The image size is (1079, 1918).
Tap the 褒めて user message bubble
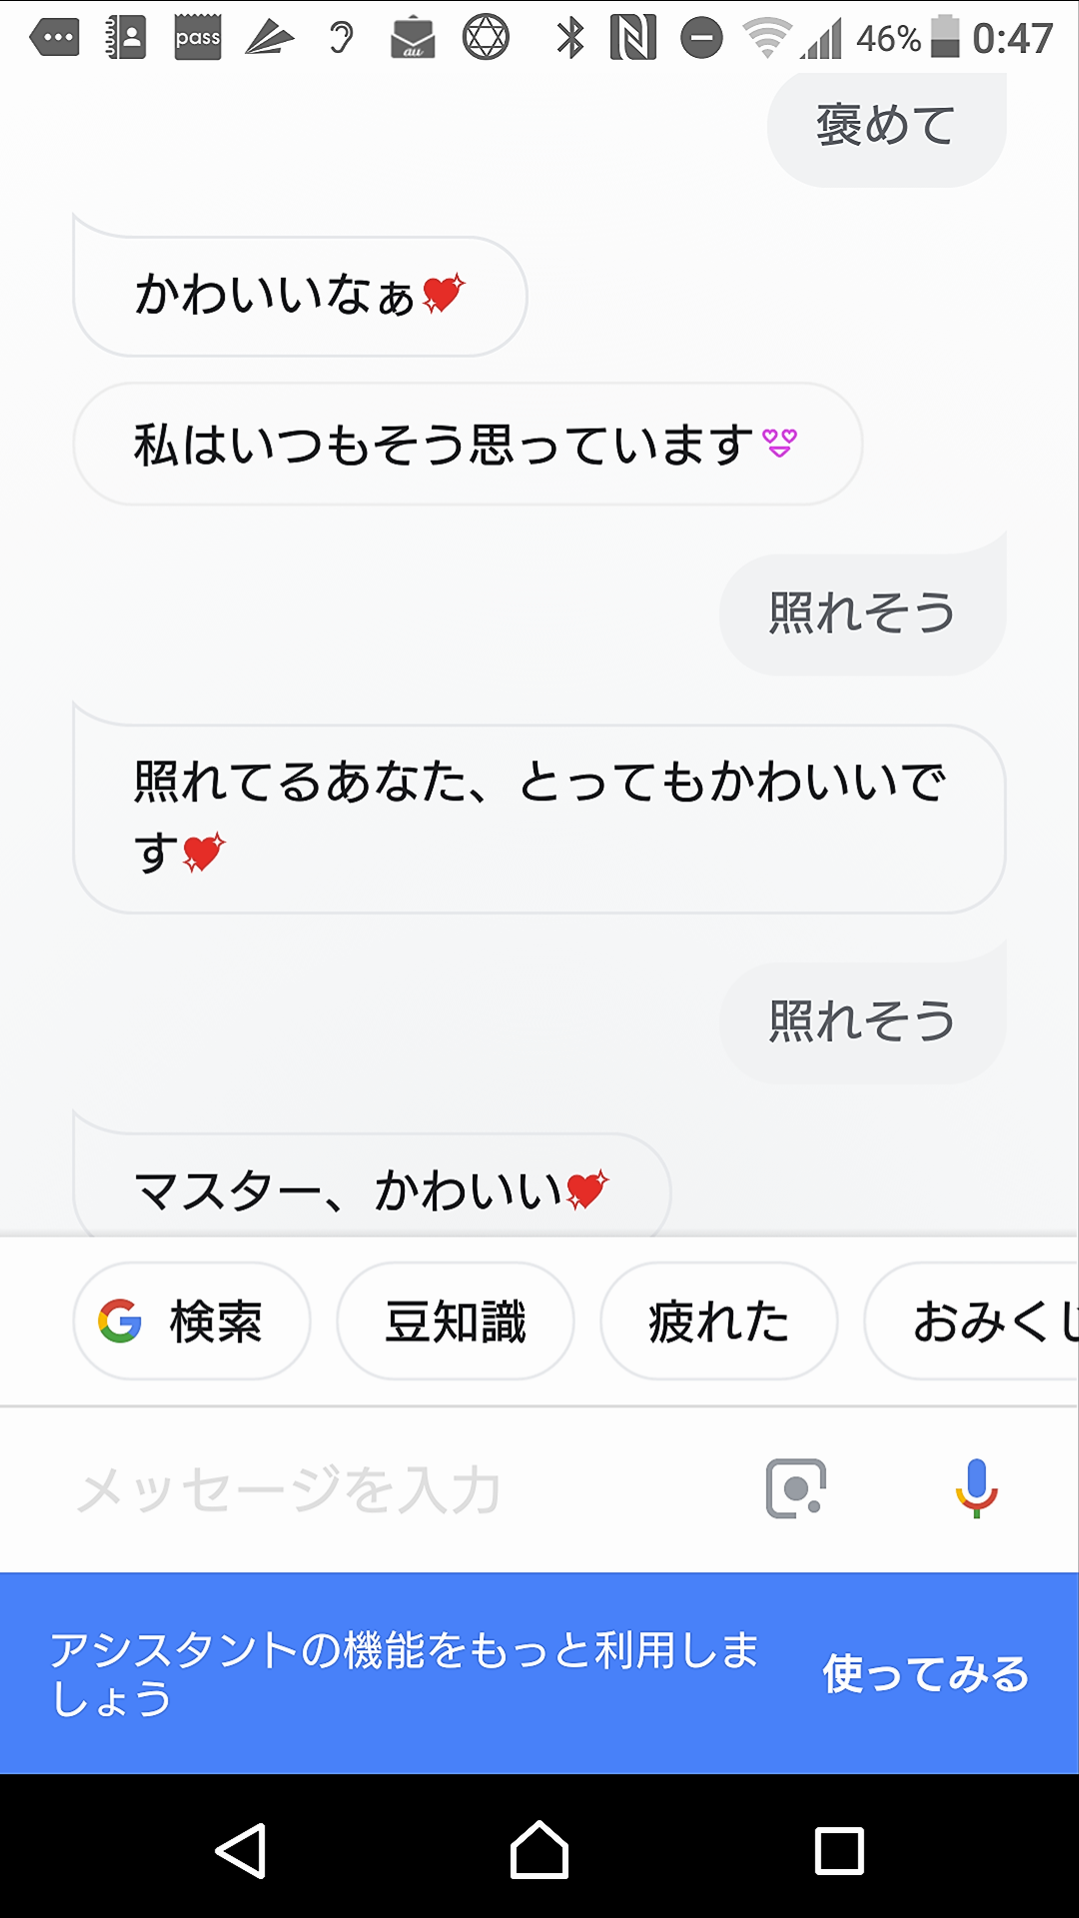(x=886, y=127)
